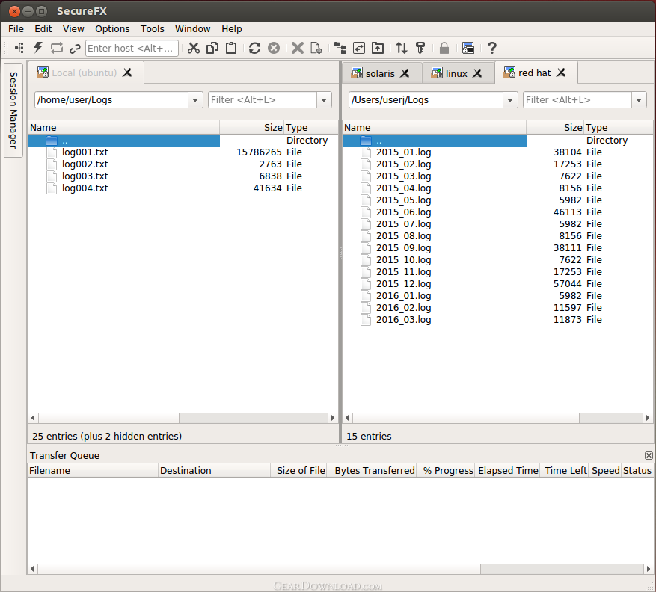Click the Cut scissors icon in toolbar

194,48
